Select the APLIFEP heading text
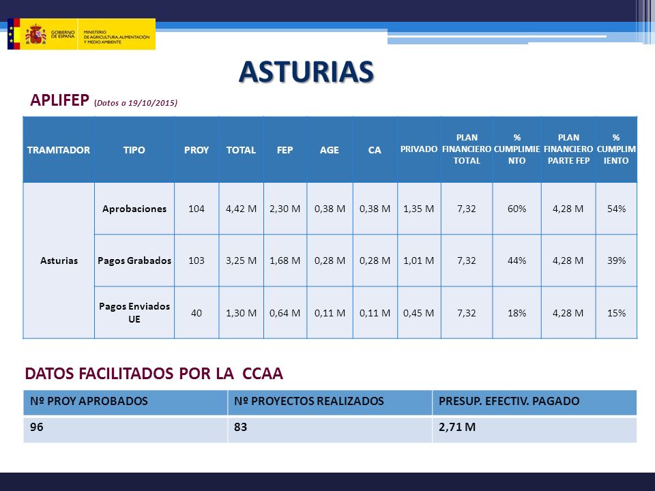Viewport: 655px width, 491px height. pos(59,100)
